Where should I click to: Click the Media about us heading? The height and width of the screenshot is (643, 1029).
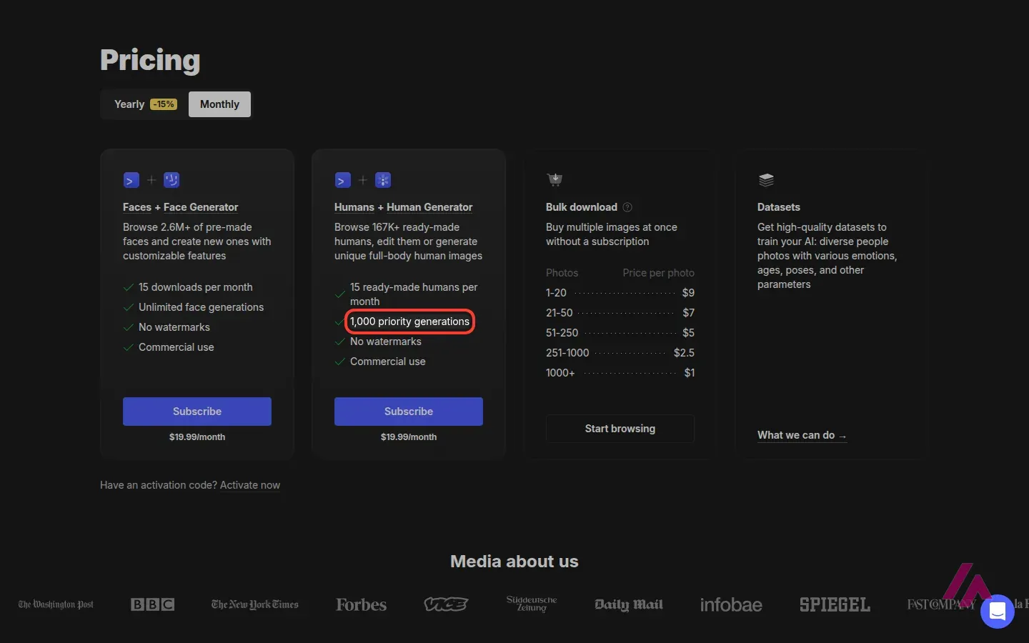[x=514, y=562]
